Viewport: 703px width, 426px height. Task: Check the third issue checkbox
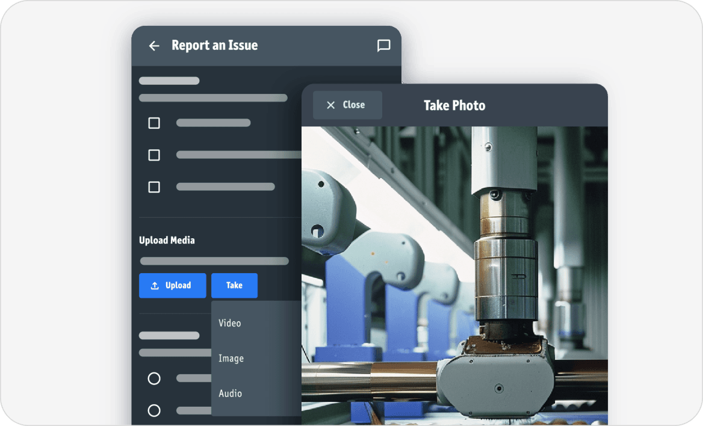[154, 187]
